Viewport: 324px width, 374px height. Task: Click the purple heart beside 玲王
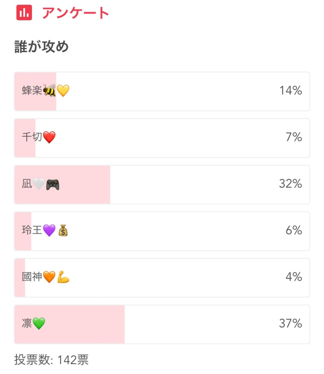pos(49,230)
